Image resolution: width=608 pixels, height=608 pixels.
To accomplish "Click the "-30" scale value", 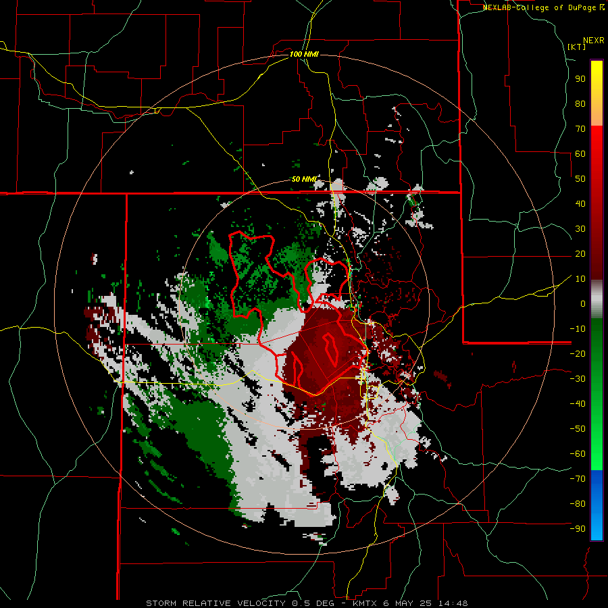I will click(578, 379).
